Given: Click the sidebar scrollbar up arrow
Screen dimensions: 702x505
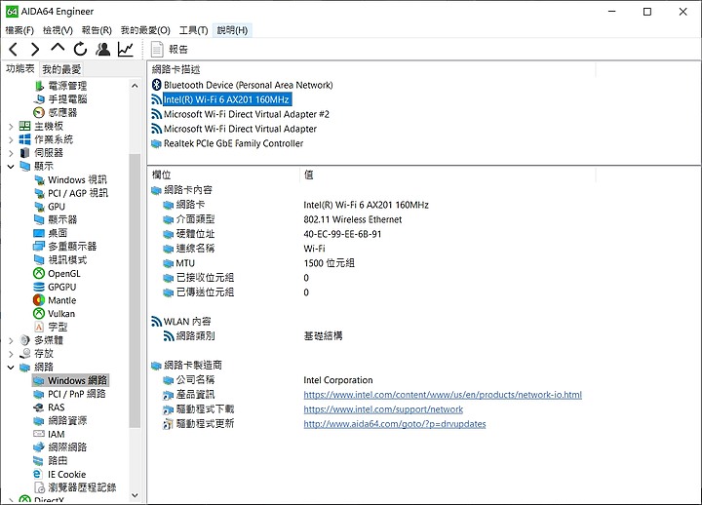Looking at the screenshot, I should pyautogui.click(x=135, y=86).
